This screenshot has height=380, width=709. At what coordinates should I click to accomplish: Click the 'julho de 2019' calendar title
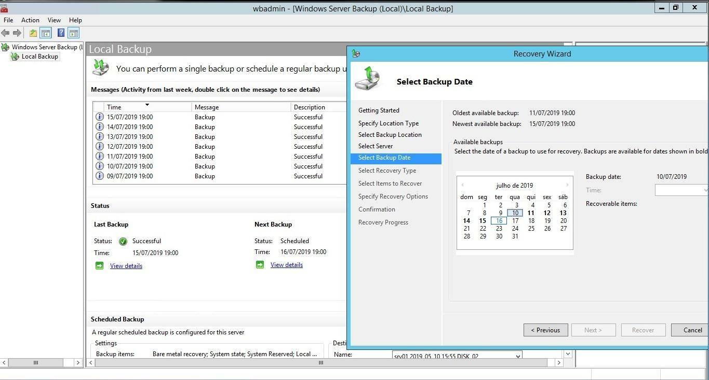[514, 186]
